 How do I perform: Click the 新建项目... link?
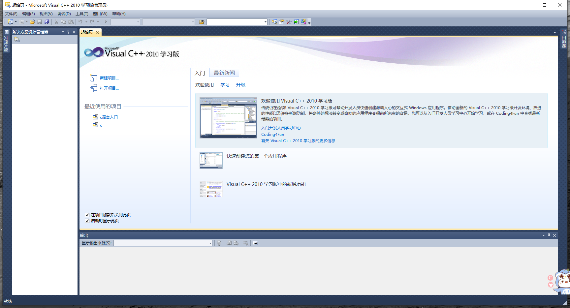click(x=109, y=78)
